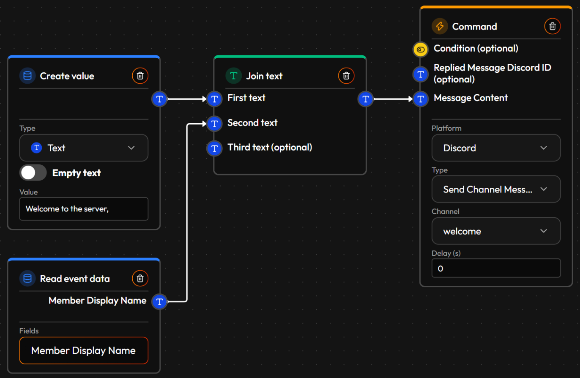Click the Delay (s) input field
The image size is (580, 378).
pyautogui.click(x=496, y=268)
